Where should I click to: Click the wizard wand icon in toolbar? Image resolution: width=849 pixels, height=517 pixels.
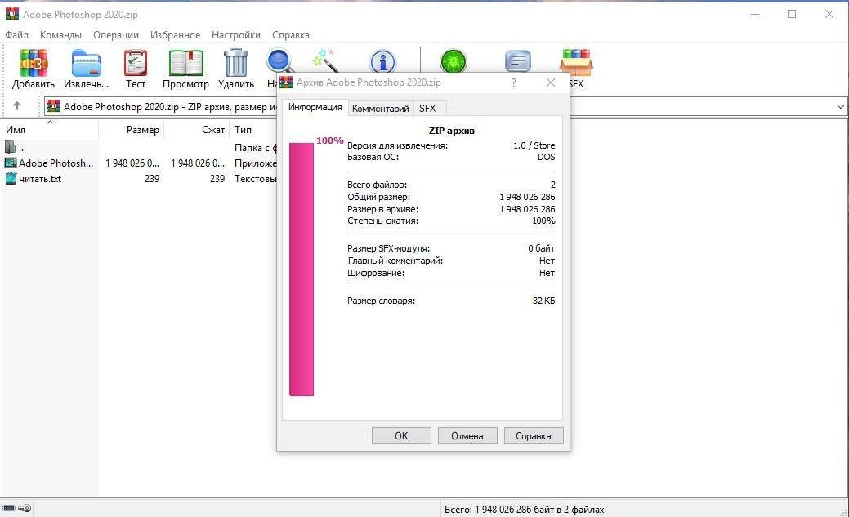point(325,60)
